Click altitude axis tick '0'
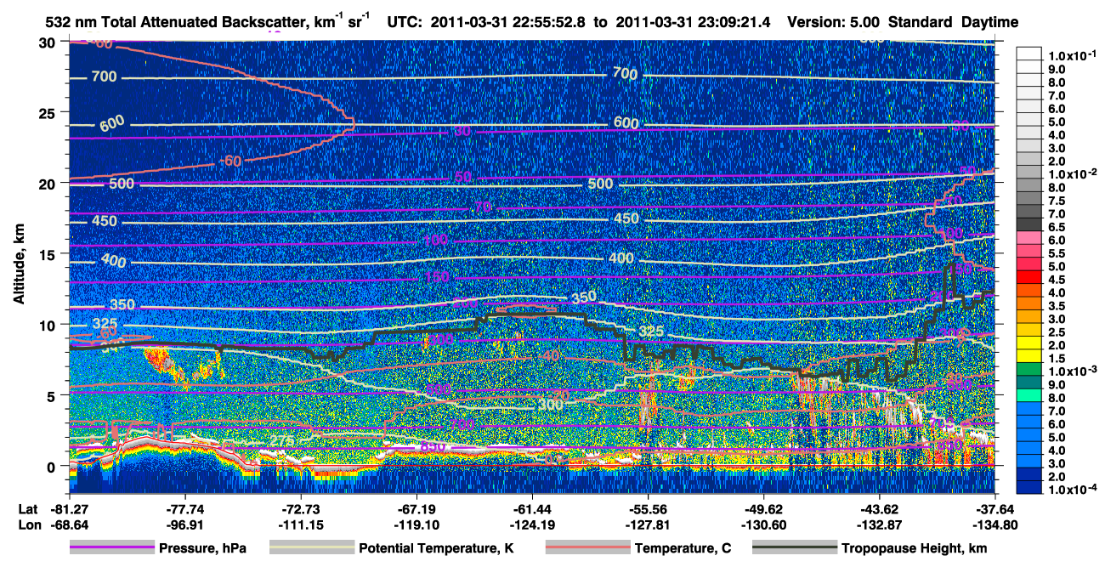The height and width of the screenshot is (567, 1105). (53, 466)
